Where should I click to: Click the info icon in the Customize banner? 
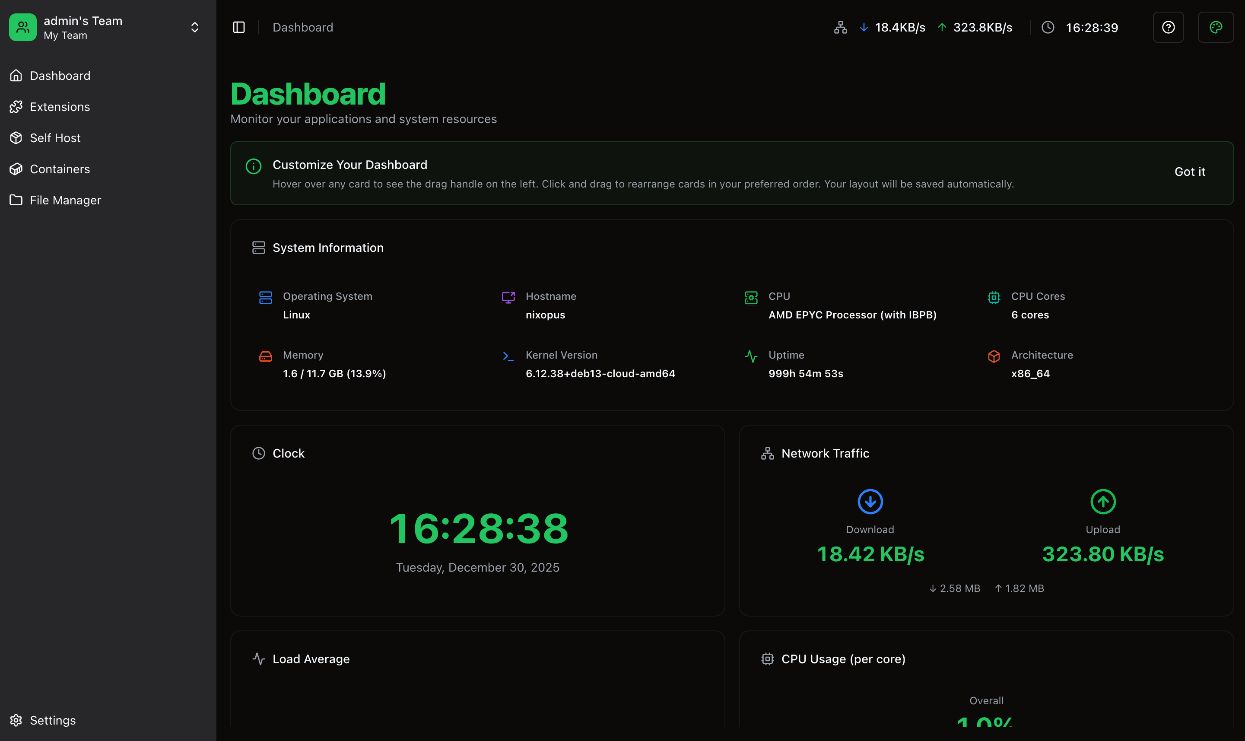[253, 166]
